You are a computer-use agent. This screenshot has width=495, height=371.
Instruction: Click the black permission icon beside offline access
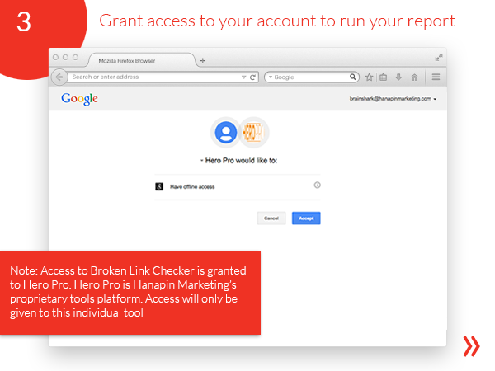click(x=159, y=187)
